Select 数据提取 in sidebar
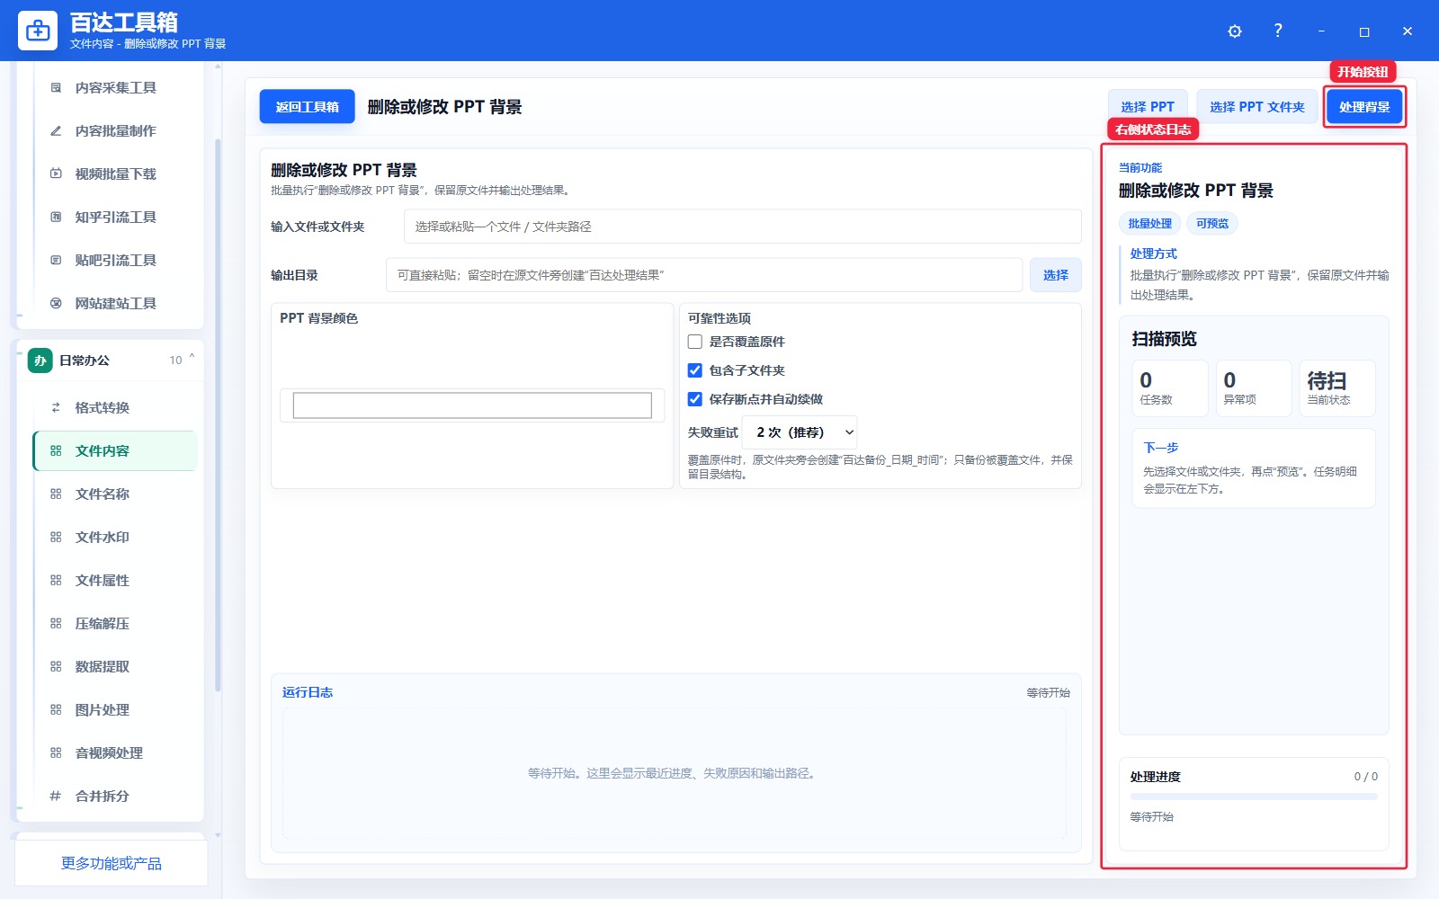 [115, 667]
